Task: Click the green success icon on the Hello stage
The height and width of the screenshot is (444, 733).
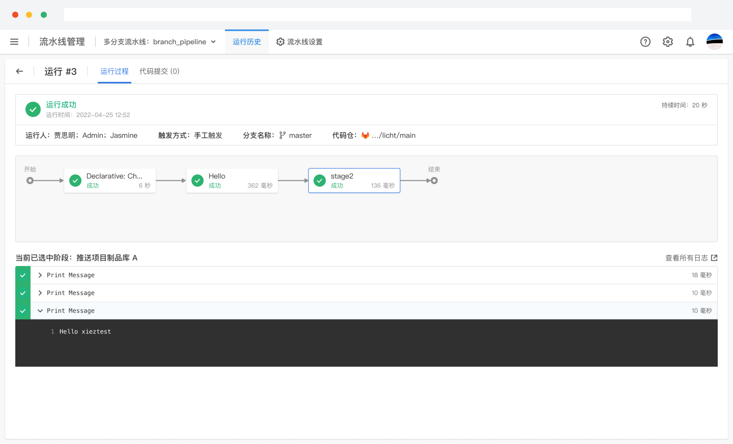Action: click(x=198, y=181)
